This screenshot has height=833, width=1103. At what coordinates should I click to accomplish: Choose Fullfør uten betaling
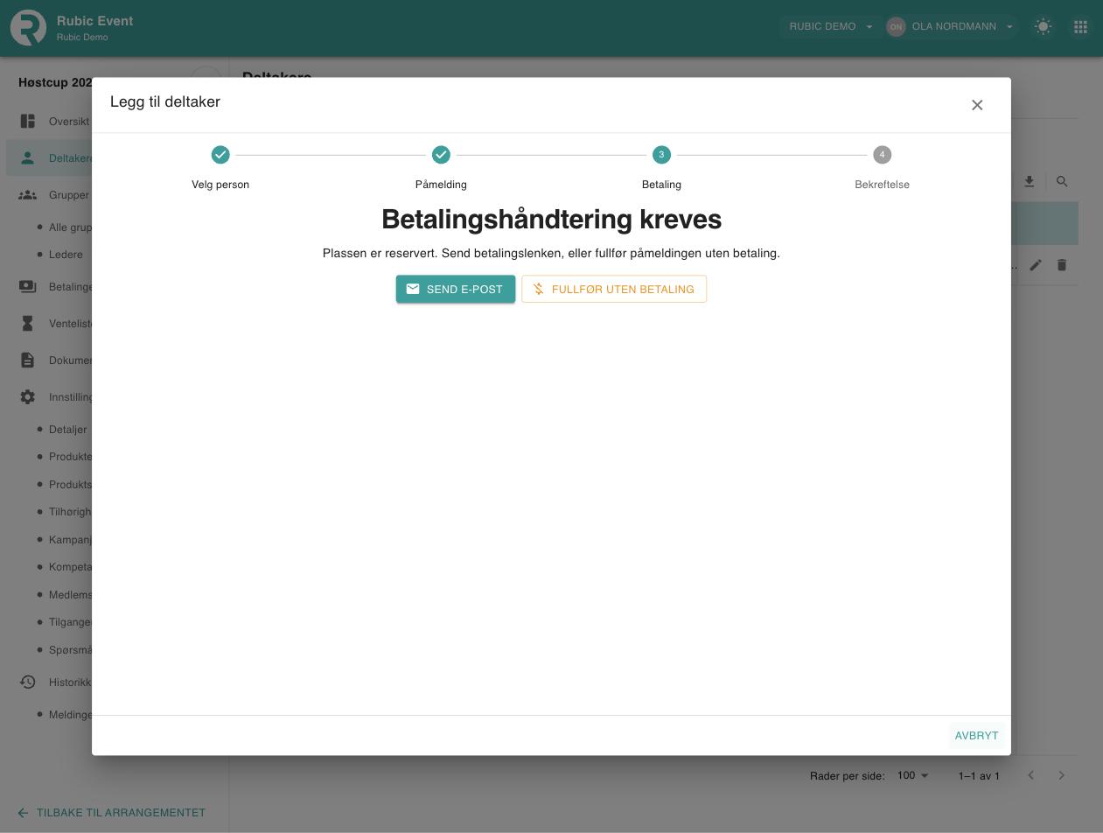(614, 290)
